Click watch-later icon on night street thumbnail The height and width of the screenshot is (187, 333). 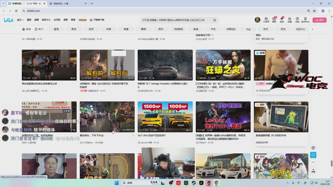[131, 105]
